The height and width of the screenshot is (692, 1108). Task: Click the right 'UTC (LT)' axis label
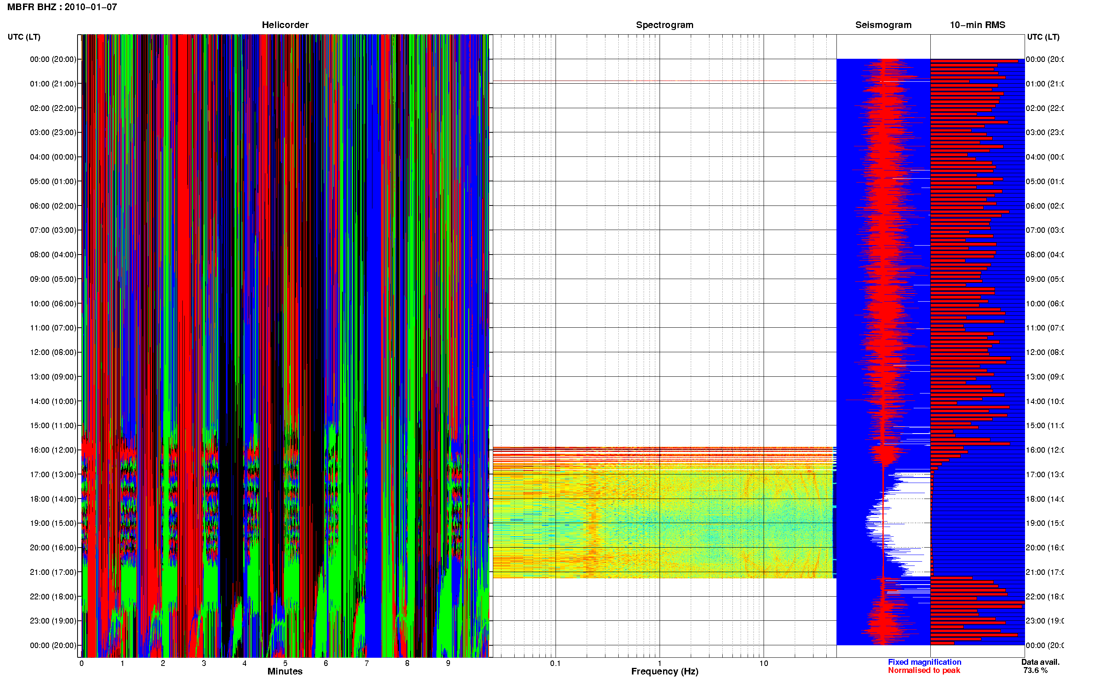point(1043,37)
